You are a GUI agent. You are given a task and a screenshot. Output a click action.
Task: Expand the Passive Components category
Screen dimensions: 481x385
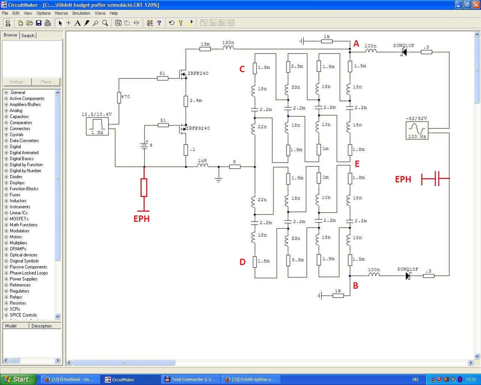6,267
